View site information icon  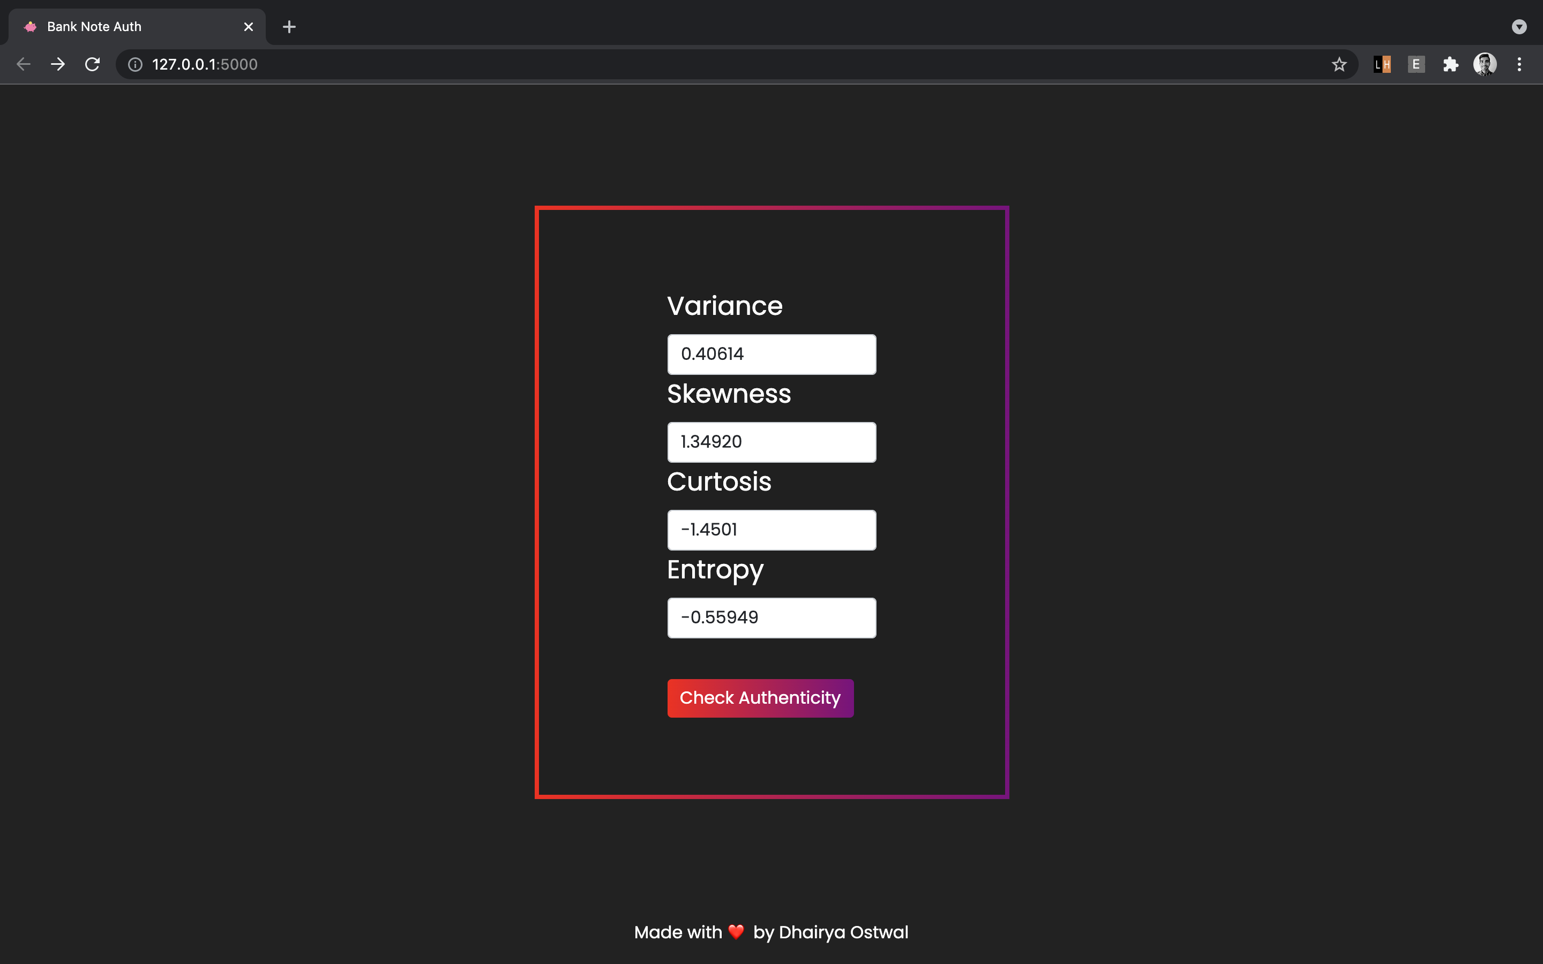click(135, 64)
